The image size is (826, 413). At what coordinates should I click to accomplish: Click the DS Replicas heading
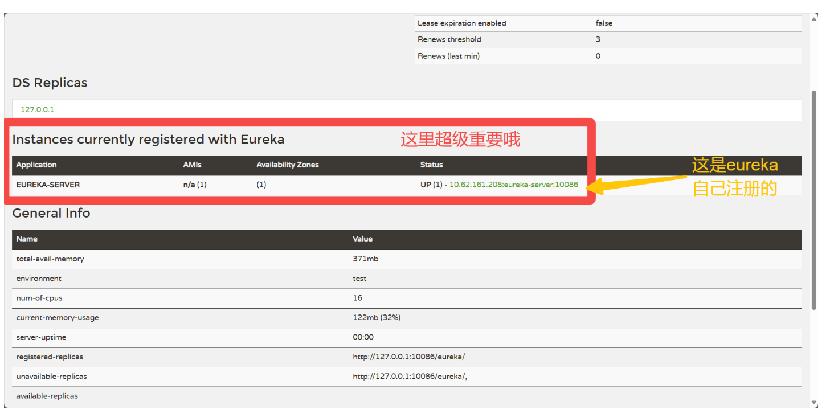click(x=50, y=83)
